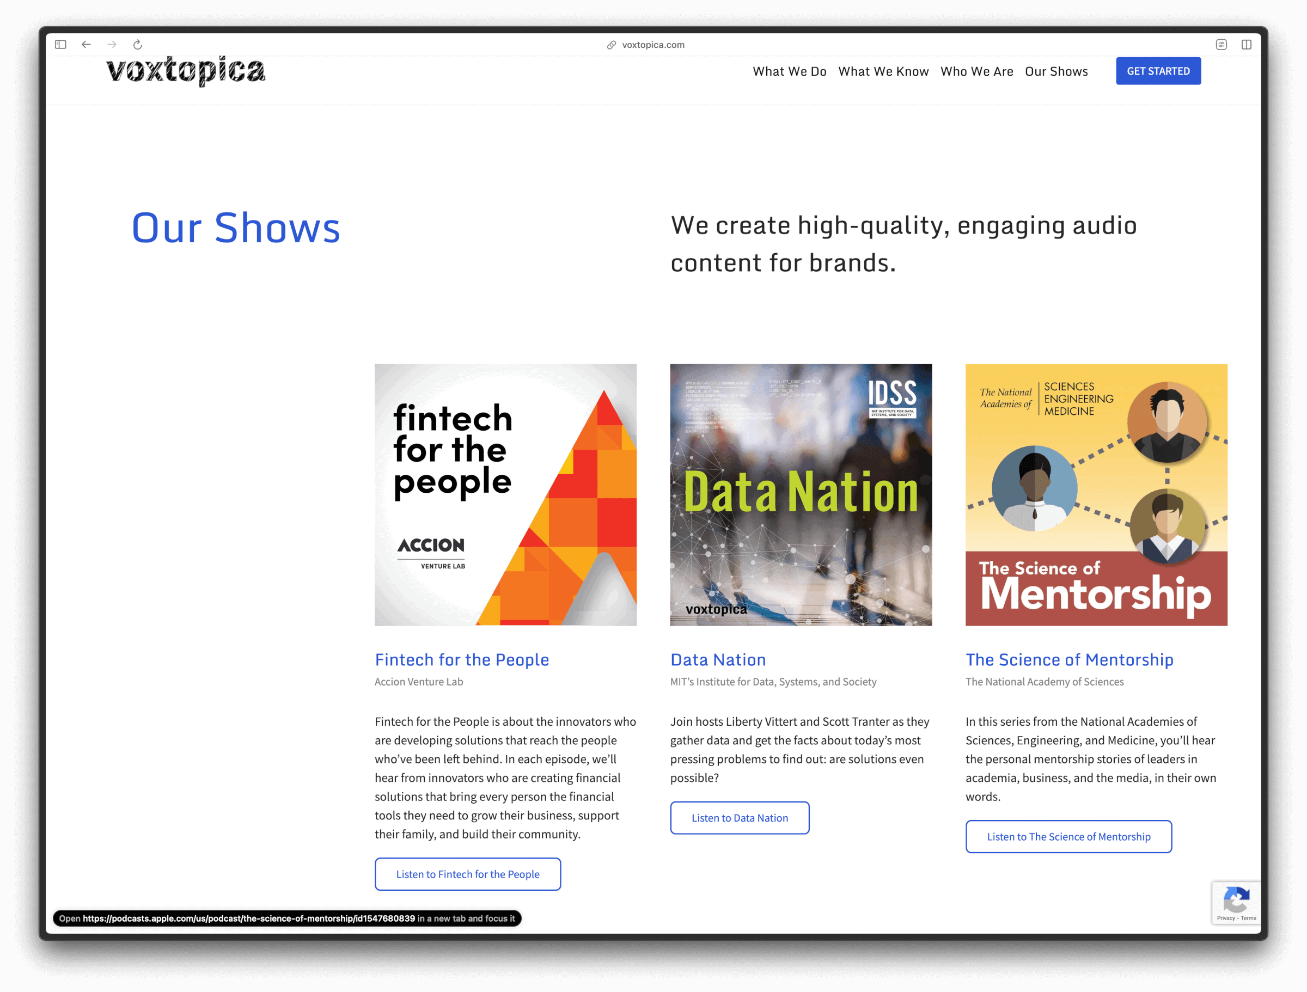Viewport: 1307px width, 992px height.
Task: Open the Data Nation title link
Action: coord(718,659)
